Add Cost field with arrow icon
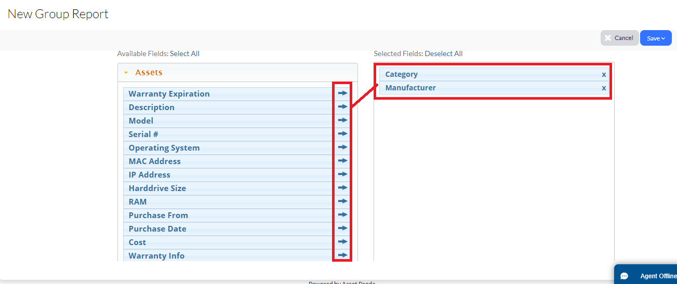677x284 pixels. click(342, 242)
